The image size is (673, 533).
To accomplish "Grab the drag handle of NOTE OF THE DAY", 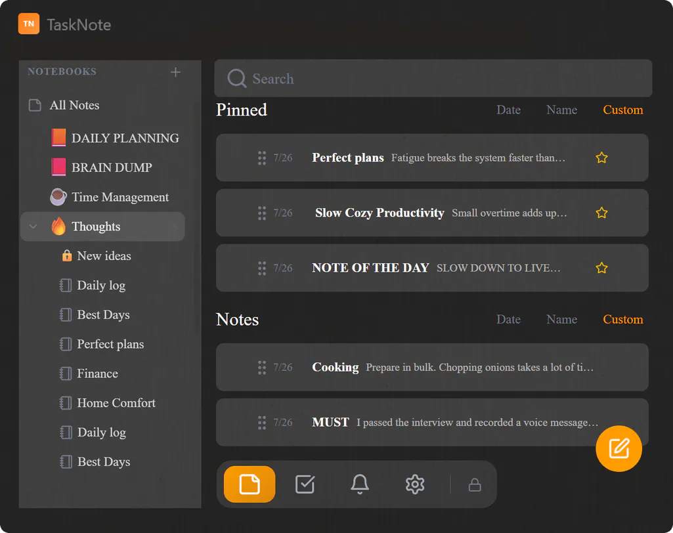I will click(x=262, y=268).
